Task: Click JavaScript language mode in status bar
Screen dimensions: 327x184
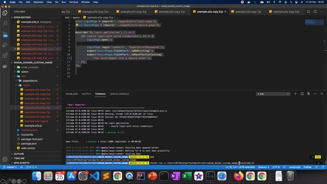Action: pos(294,167)
